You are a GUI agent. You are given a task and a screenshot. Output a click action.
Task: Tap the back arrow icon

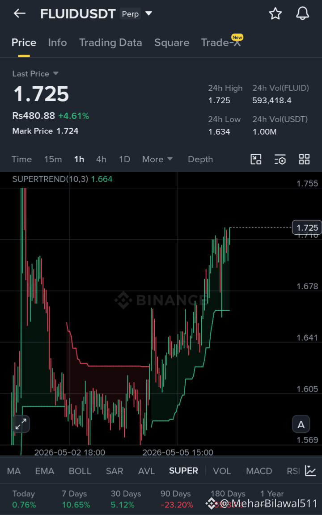point(20,13)
